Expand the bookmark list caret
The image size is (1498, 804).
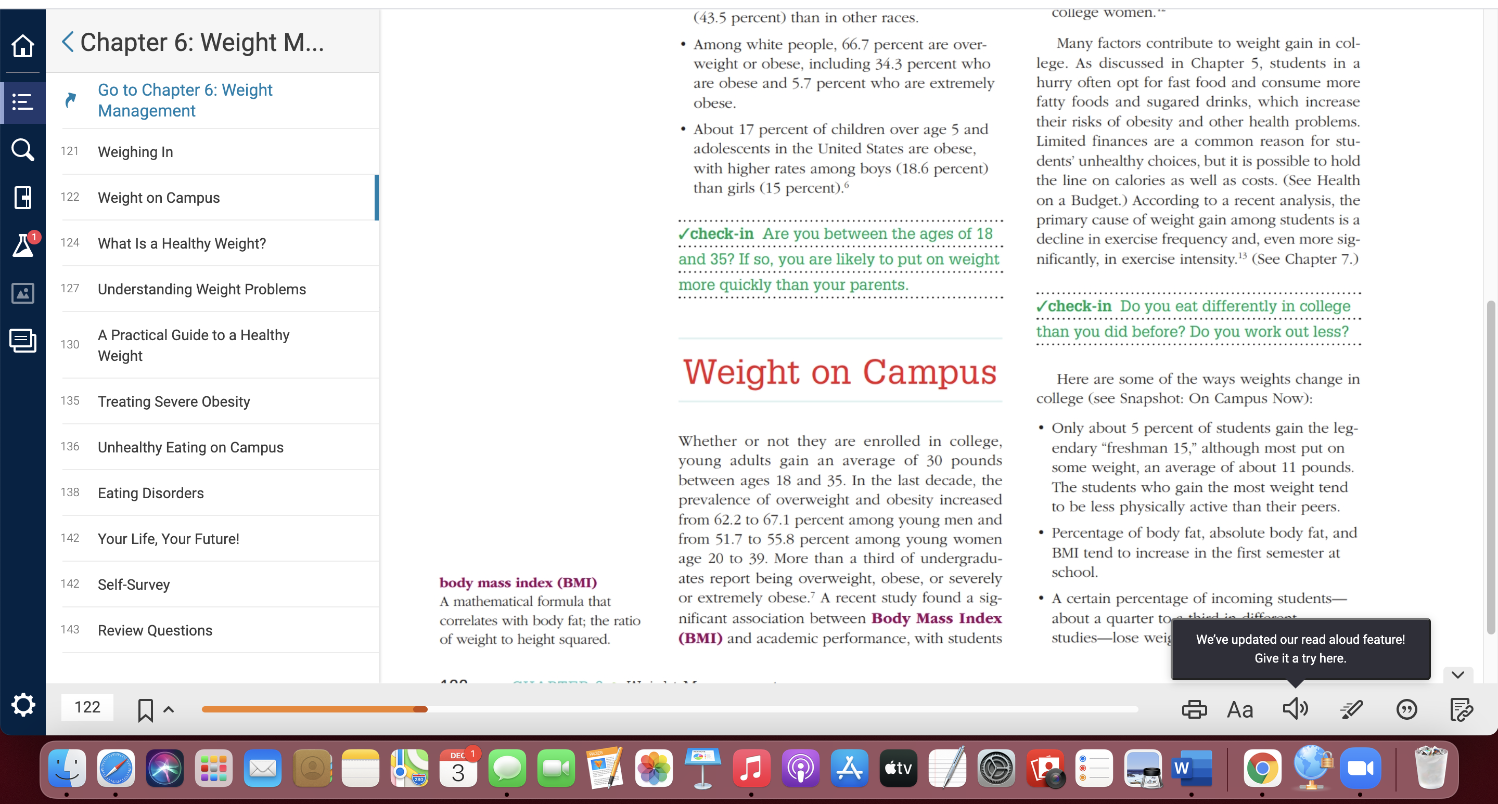[x=169, y=709]
